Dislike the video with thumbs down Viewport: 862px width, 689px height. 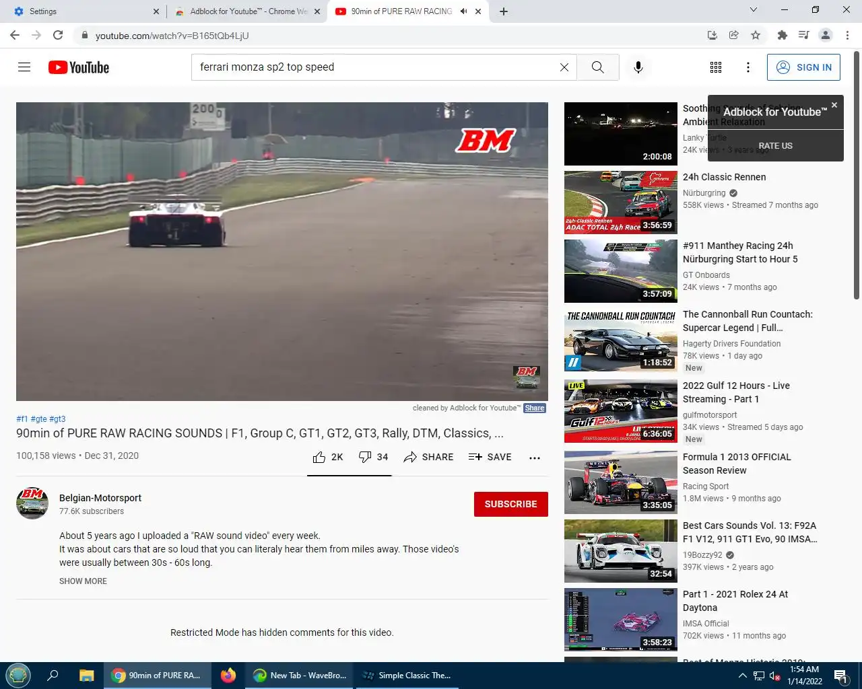(373, 457)
